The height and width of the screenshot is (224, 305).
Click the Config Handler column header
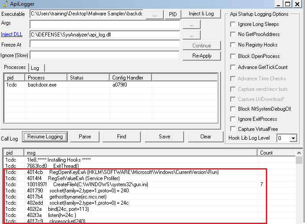130,78
